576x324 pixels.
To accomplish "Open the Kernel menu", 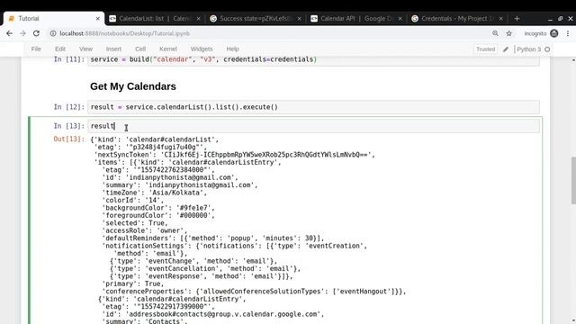I will point(168,49).
